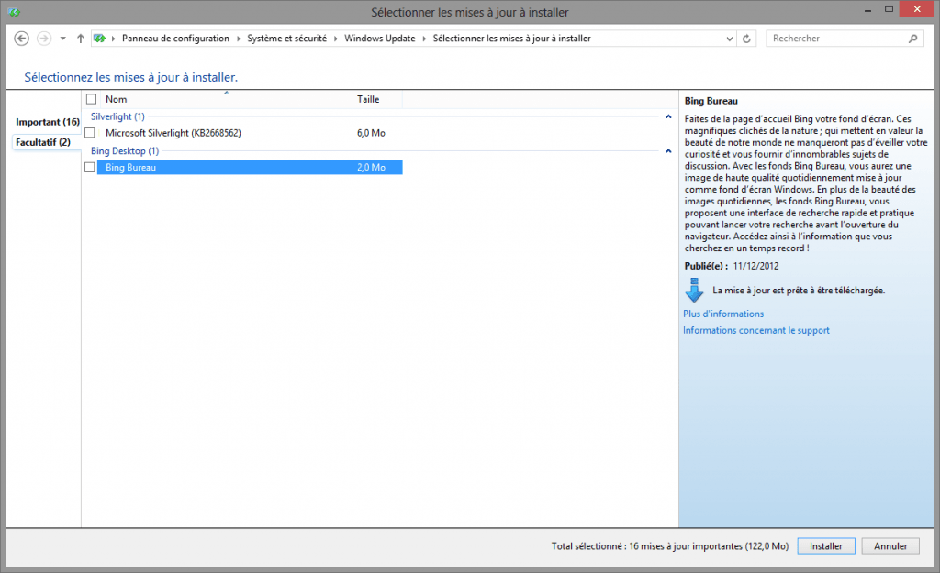The height and width of the screenshot is (573, 940).
Task: Go back with the Back arrow
Action: point(22,39)
